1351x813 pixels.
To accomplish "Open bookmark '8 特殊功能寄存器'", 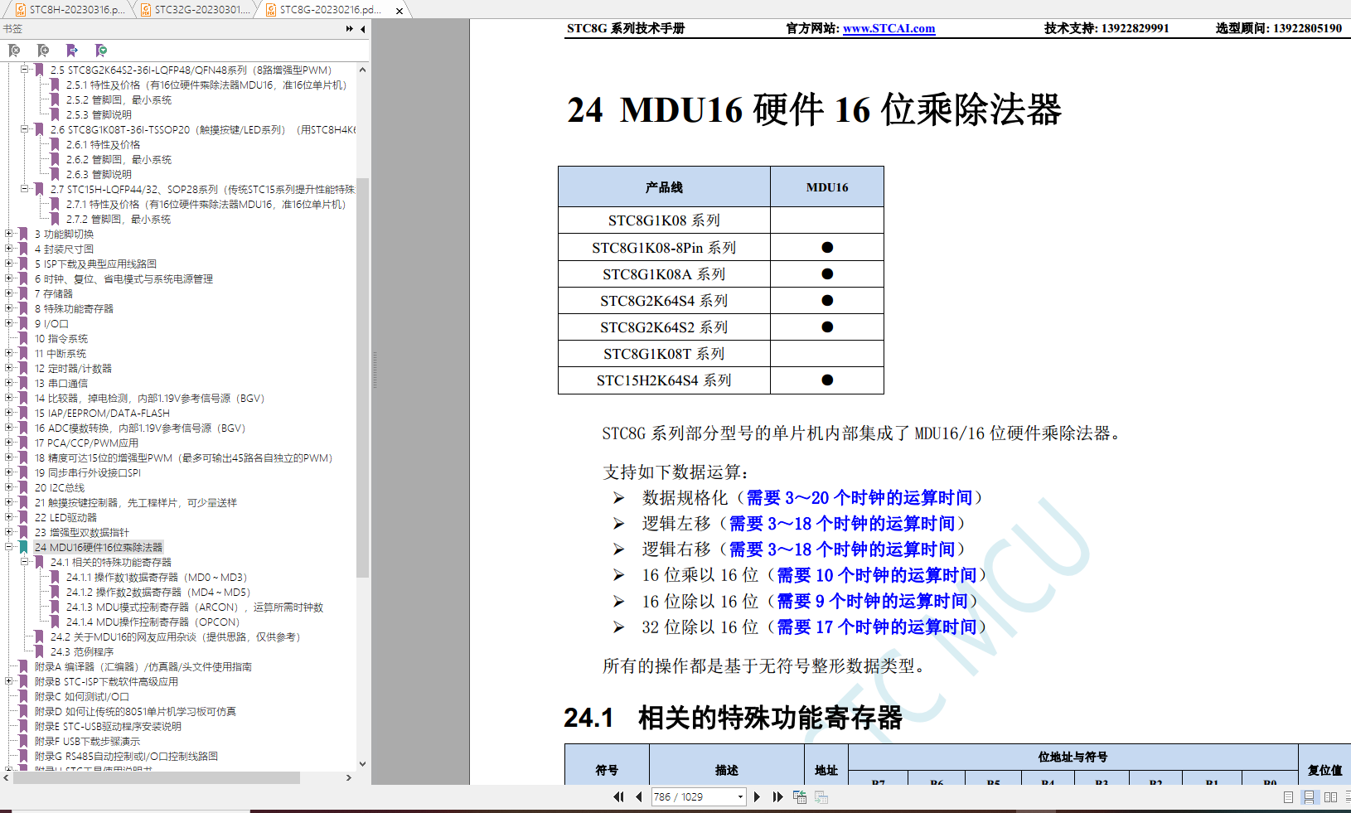I will click(74, 308).
